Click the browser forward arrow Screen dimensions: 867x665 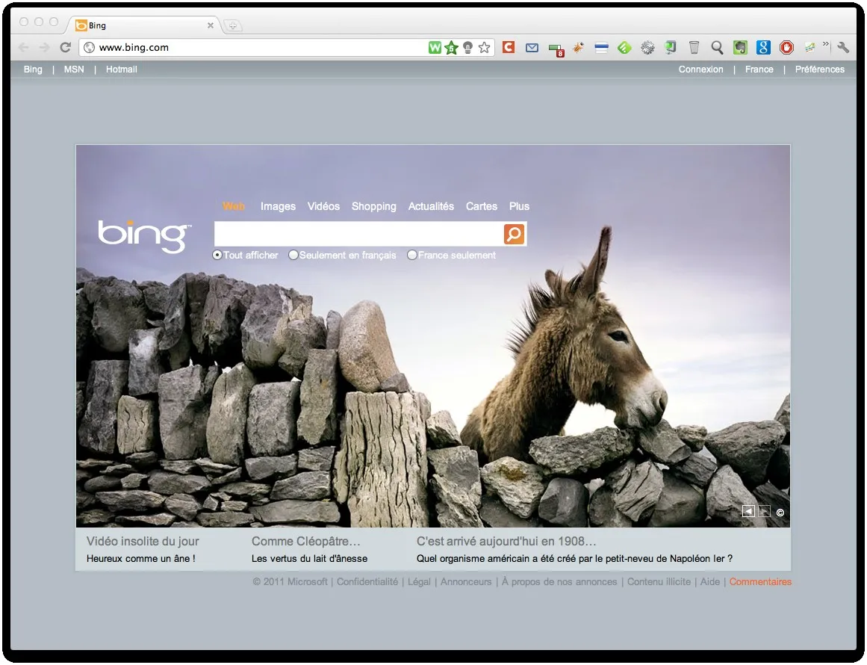[44, 48]
